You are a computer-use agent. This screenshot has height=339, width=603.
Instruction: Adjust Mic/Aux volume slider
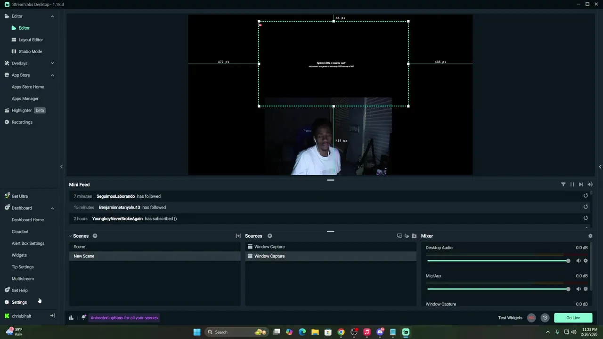tap(498, 289)
